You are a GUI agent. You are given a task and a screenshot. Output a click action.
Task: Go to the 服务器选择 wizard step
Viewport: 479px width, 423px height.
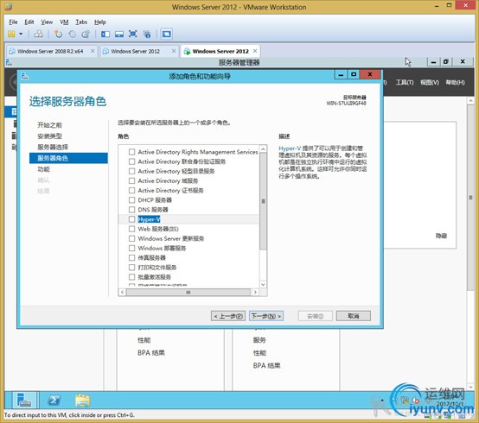pyautogui.click(x=53, y=147)
